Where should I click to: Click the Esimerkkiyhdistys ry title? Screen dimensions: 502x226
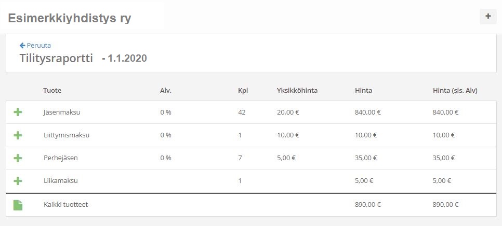pyautogui.click(x=70, y=18)
